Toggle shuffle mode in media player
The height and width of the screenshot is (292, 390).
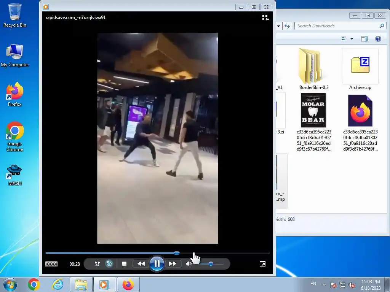(97, 264)
